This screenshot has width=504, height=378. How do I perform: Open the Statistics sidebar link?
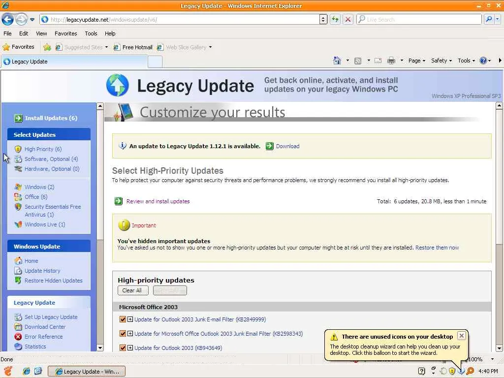click(x=35, y=346)
